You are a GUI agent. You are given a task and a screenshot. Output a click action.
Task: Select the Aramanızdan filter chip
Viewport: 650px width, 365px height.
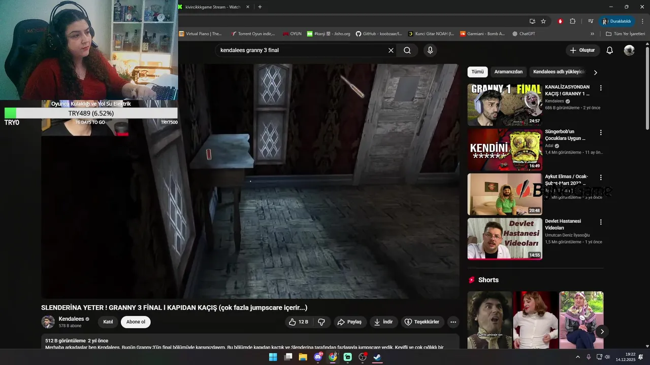(x=508, y=72)
